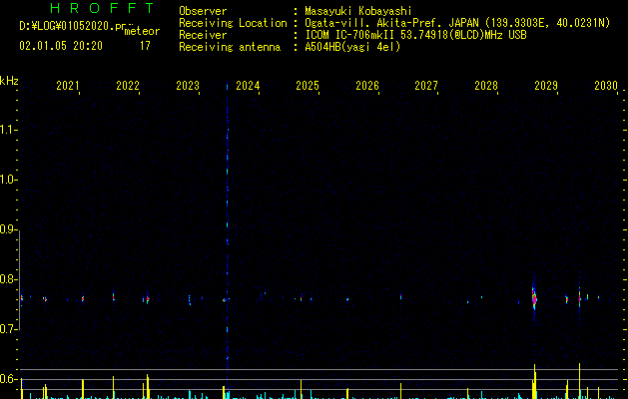Select the 2030 time axis marker
628x399 pixels.
click(x=606, y=86)
